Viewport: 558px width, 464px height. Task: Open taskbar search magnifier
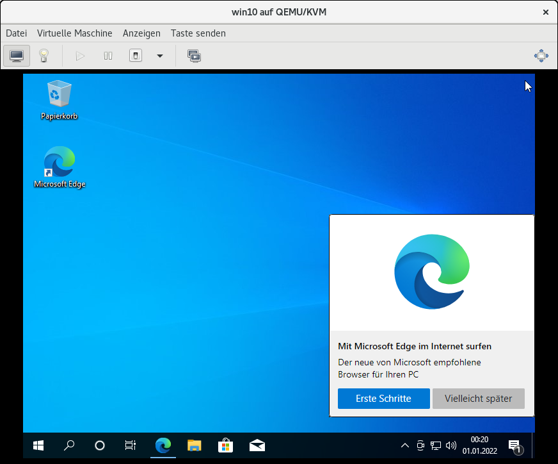coord(69,445)
